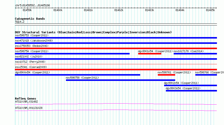Image resolution: width=224 pixels, height=125 pixels.
Task: Click the nsv10712 (Perry2008) label
Action: pyautogui.click(x=30, y=62)
